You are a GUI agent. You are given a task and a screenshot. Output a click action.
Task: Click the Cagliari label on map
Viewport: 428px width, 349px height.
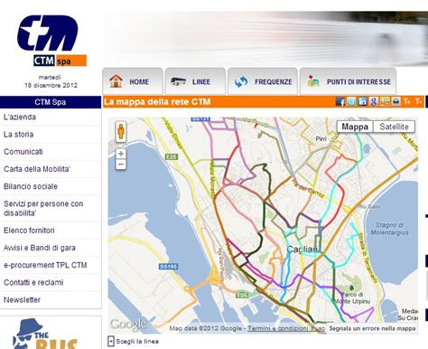(x=302, y=250)
